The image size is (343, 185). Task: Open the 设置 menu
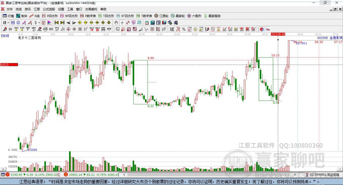pyautogui.click(x=61, y=9)
